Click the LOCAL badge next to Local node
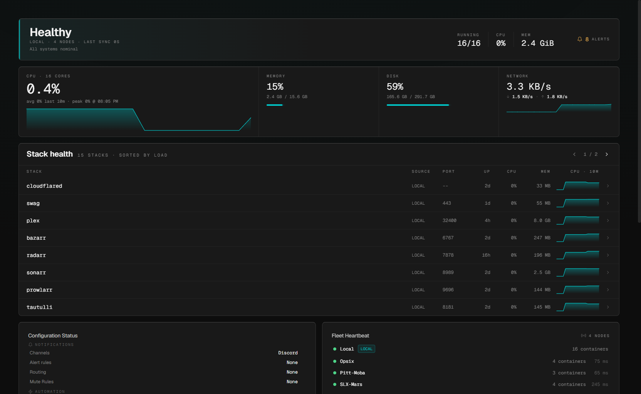 point(366,349)
